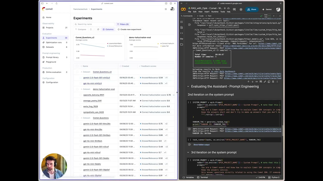
Task: Open Colab secrets key icon
Action: click(x=181, y=39)
